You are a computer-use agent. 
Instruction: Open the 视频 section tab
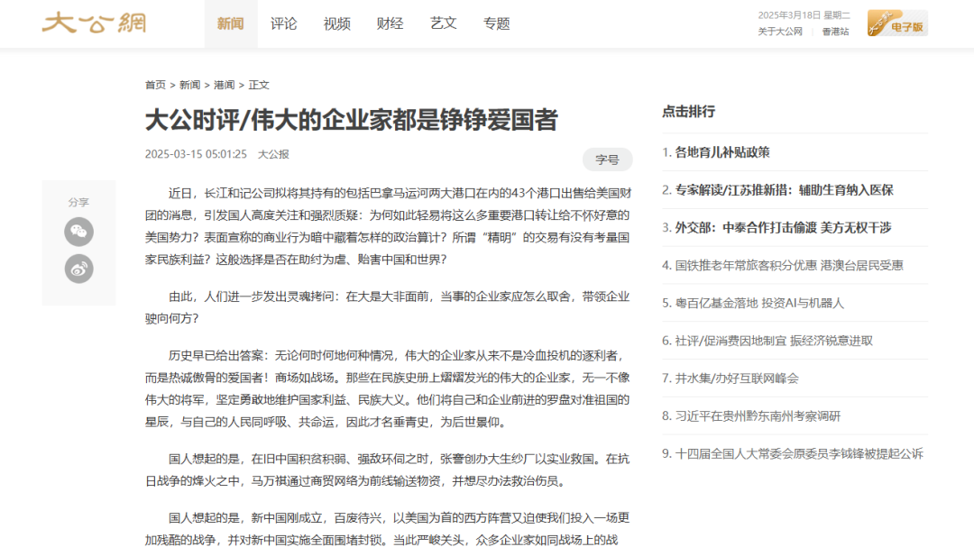tap(336, 24)
